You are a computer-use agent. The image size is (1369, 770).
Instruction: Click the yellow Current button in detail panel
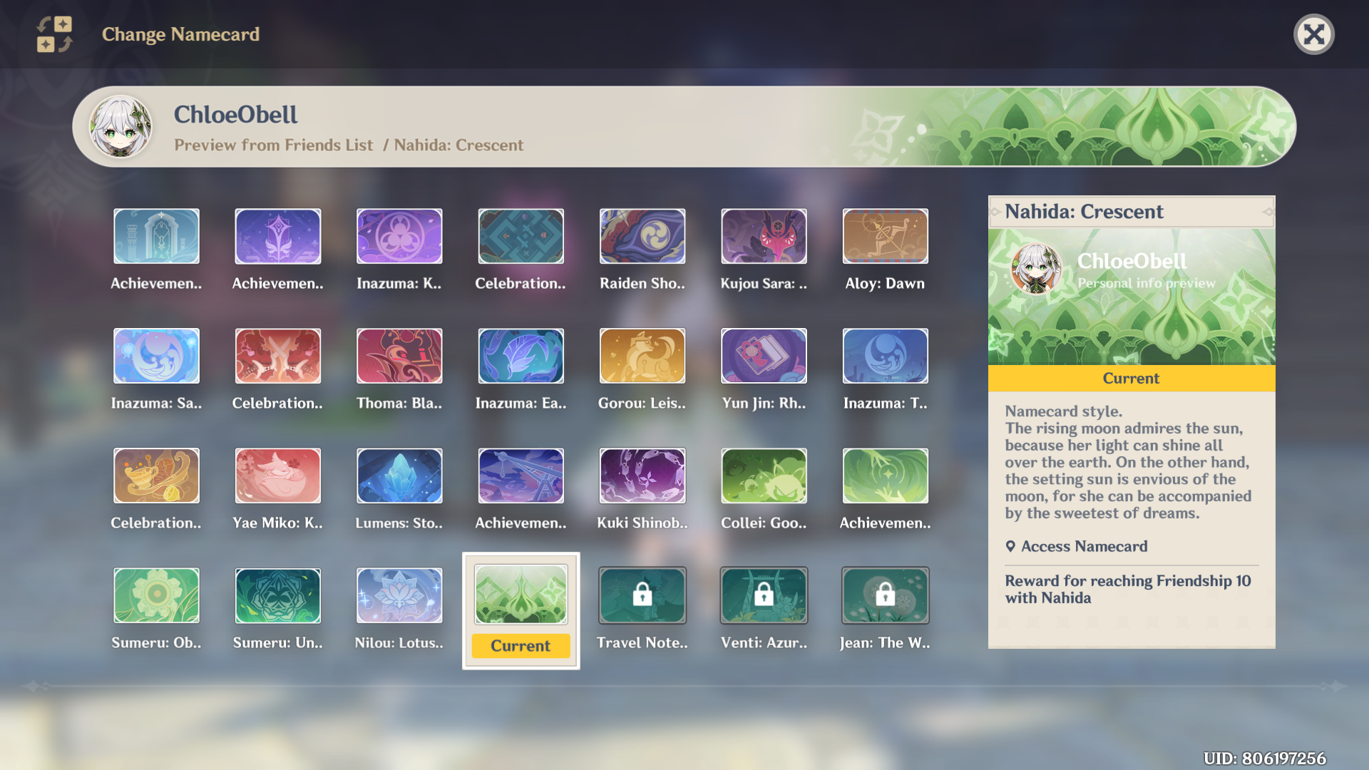coord(1131,379)
